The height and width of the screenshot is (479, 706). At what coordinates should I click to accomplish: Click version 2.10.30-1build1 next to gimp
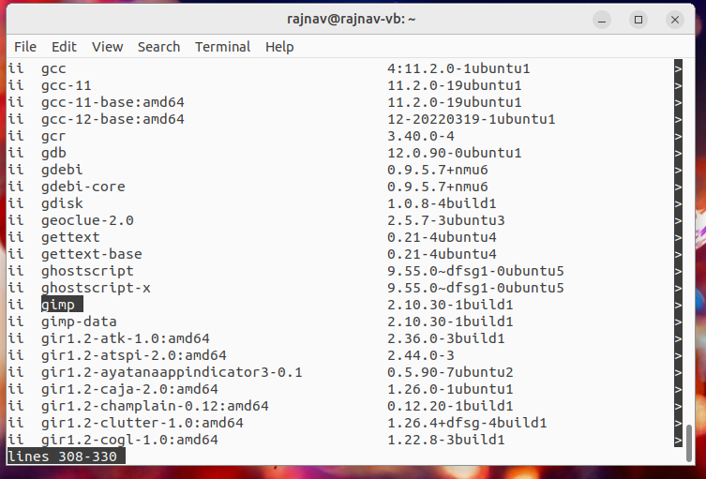click(x=450, y=305)
